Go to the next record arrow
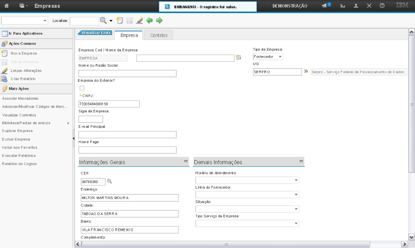The height and width of the screenshot is (248, 415). click(x=159, y=20)
